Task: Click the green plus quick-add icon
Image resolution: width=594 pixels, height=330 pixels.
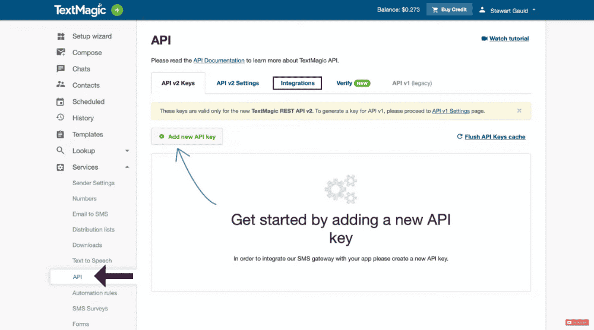Action: coord(117,10)
